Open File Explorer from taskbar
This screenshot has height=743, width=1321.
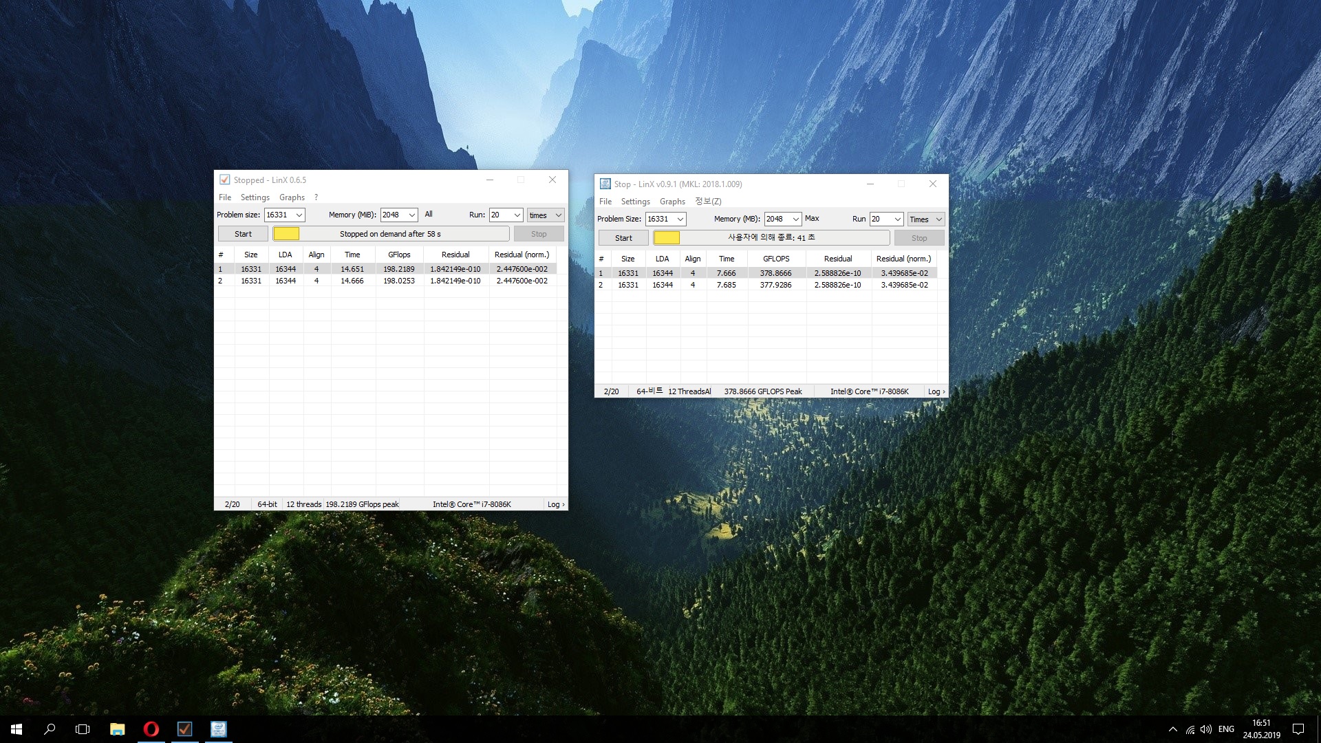[117, 729]
